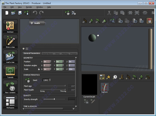Undo the last action
The image size is (156, 116).
click(x=35, y=13)
